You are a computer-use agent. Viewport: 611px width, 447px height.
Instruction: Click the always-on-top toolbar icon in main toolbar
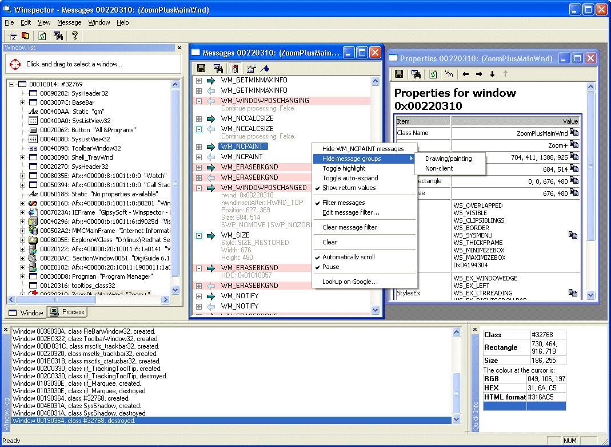coord(13,36)
